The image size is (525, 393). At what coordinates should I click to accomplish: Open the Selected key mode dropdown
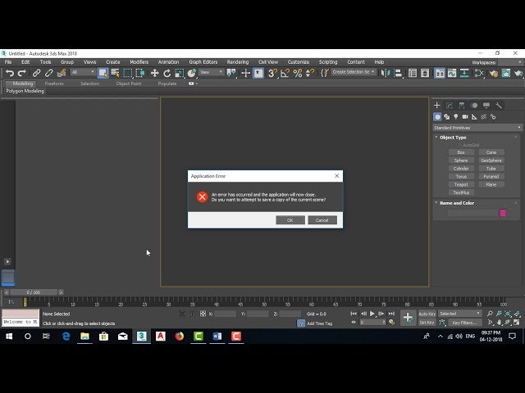[x=459, y=314]
